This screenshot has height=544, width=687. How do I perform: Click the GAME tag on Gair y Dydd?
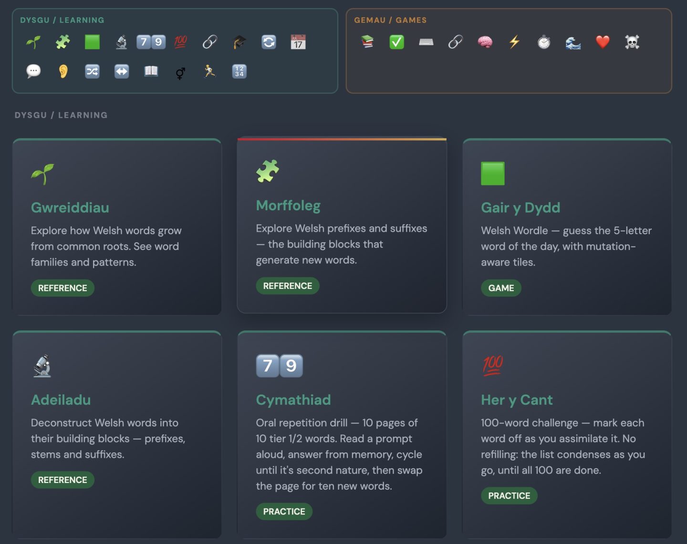(501, 288)
